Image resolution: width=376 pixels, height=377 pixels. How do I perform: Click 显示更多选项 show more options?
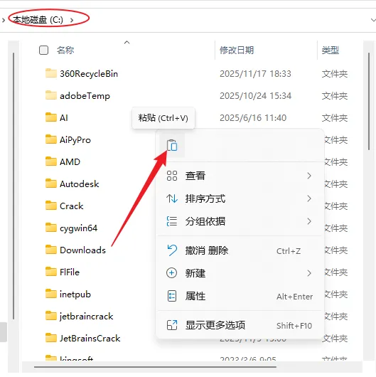tap(240, 325)
